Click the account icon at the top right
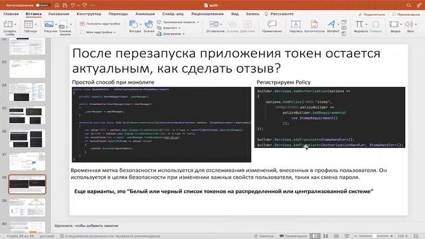 point(419,5)
